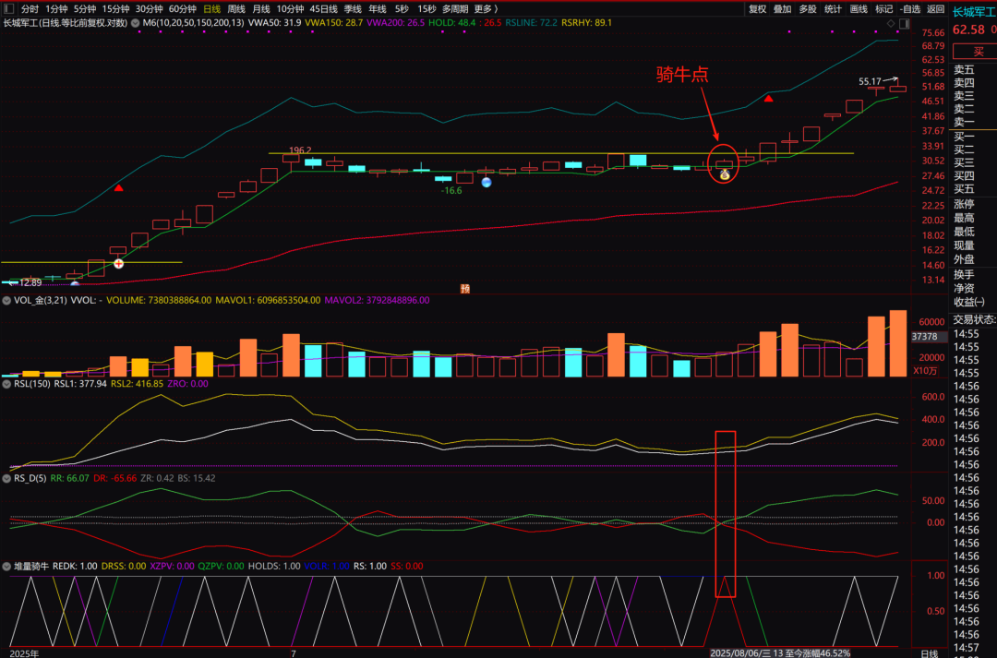Viewport: 997px width, 658px height.
Task: Open 堆量骑牛 indicator settings circle
Action: 6,566
